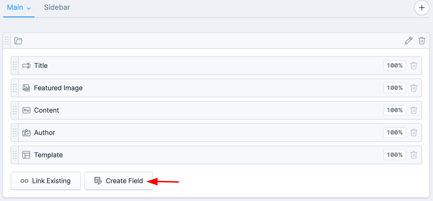Image resolution: width=433 pixels, height=201 pixels.
Task: Click the add tab plus button
Action: [x=422, y=8]
